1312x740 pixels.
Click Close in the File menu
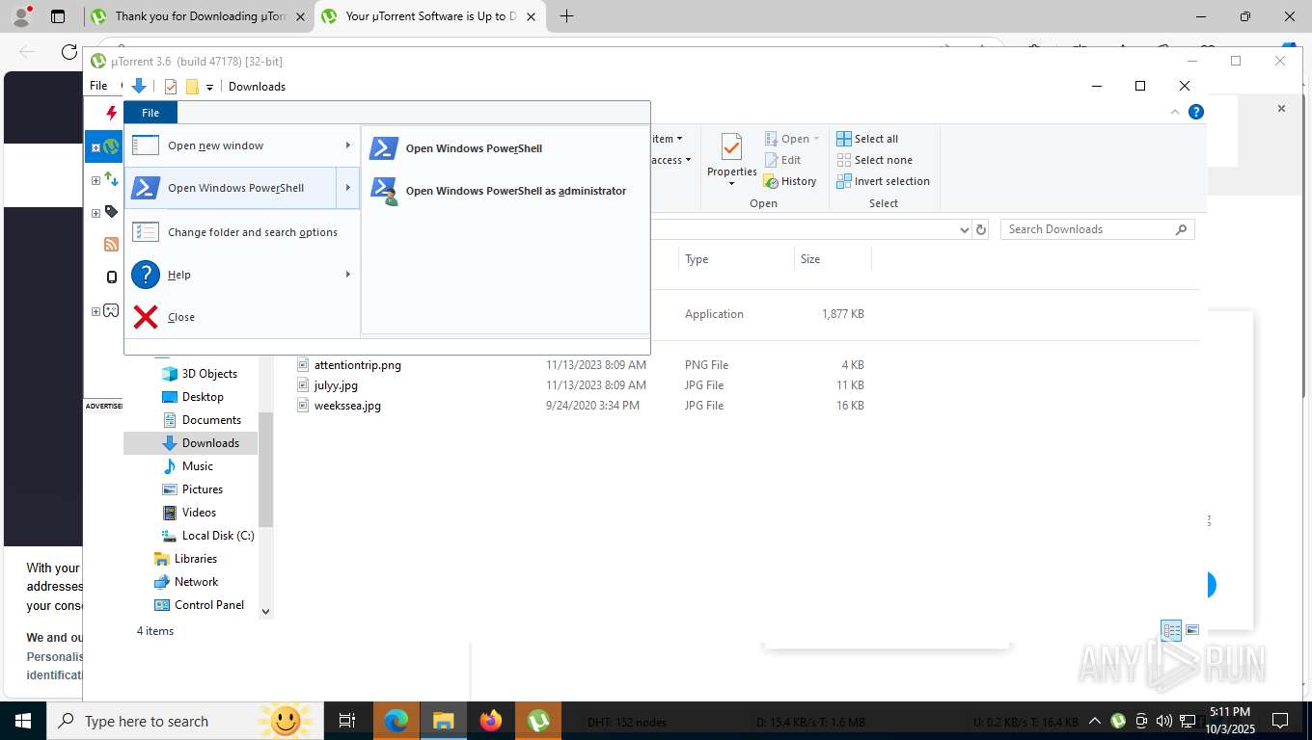click(241, 317)
